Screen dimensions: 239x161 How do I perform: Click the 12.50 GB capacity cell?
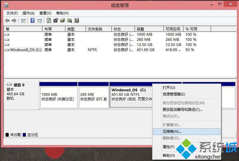(145, 45)
